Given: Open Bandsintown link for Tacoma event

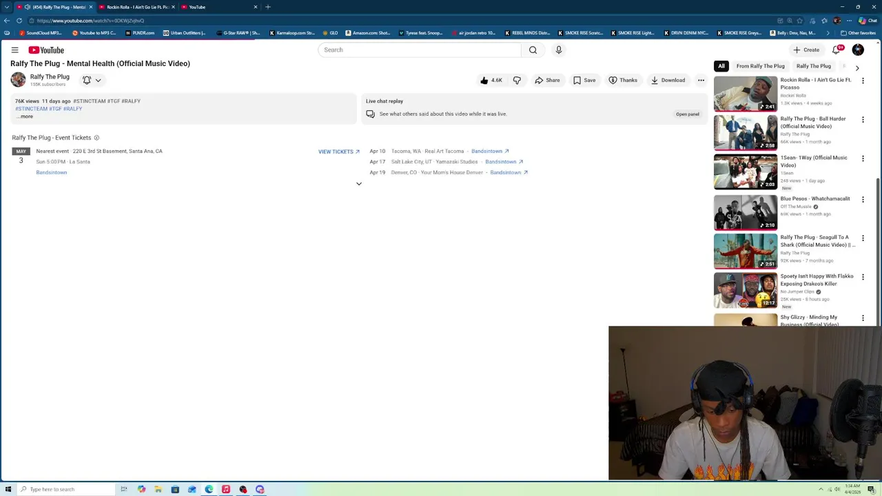Looking at the screenshot, I should pos(490,152).
